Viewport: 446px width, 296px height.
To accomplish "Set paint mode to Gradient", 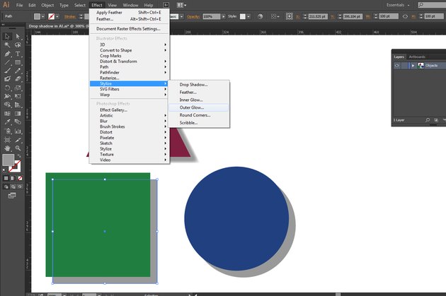I will 13,178.
